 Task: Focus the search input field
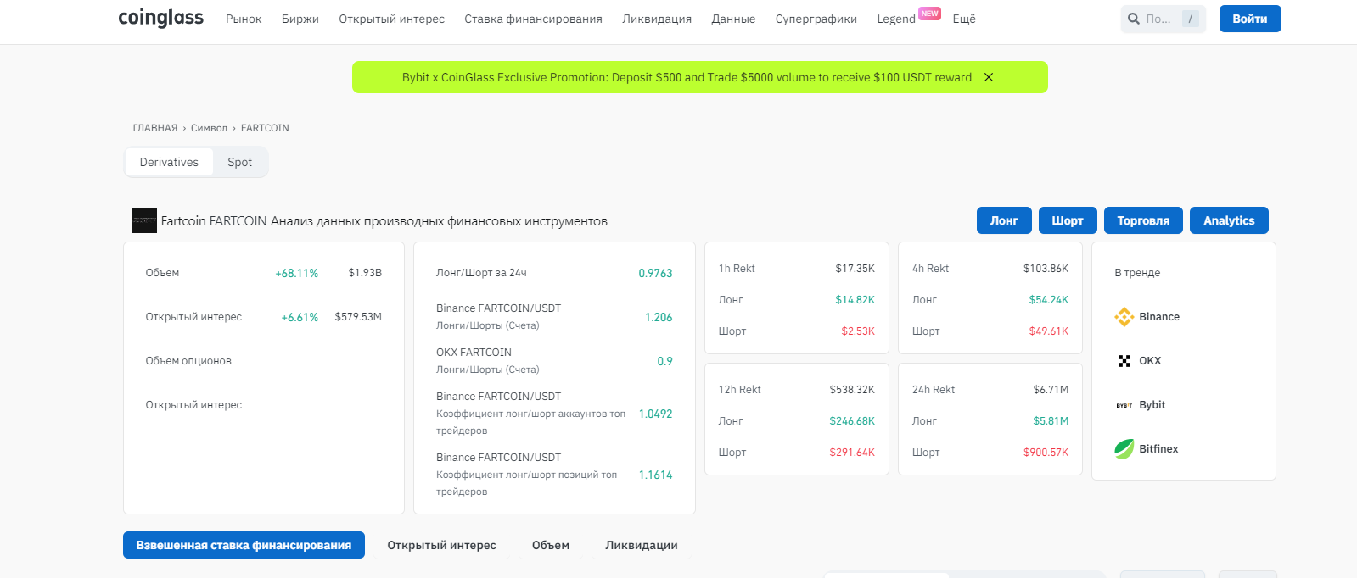[x=1163, y=19]
